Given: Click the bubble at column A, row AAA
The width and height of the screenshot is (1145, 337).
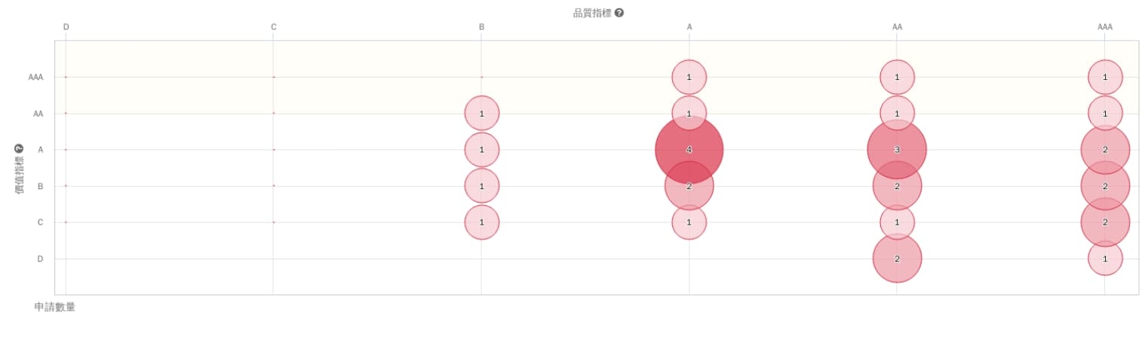Looking at the screenshot, I should pyautogui.click(x=689, y=77).
